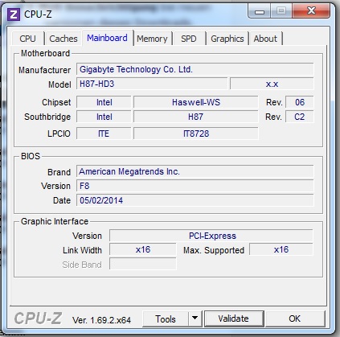Click the Chipset vendor Intel field

click(x=104, y=102)
